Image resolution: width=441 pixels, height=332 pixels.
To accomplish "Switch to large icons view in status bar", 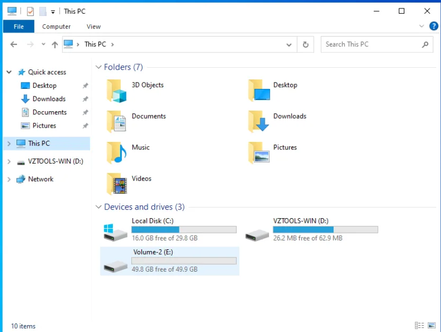I will 431,326.
